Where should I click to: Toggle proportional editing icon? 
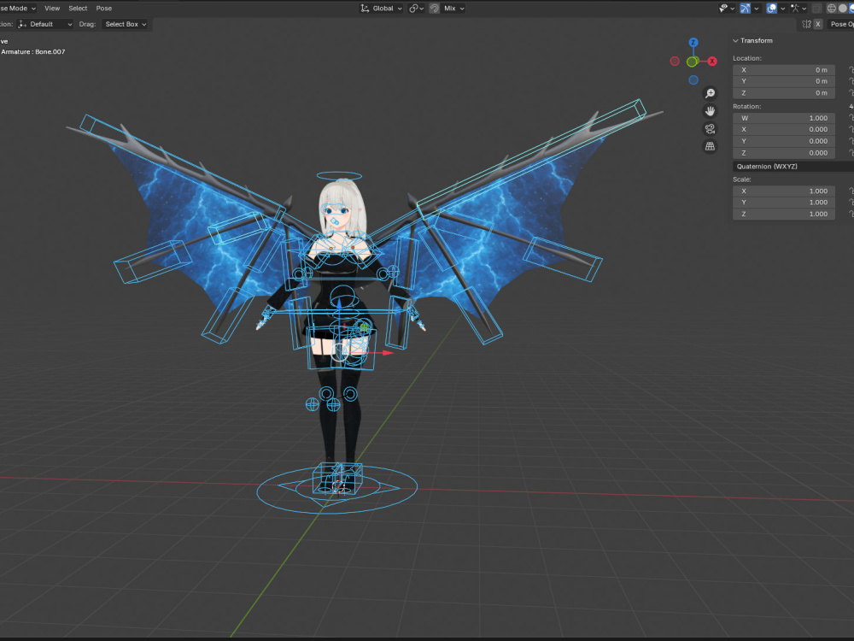pos(434,9)
